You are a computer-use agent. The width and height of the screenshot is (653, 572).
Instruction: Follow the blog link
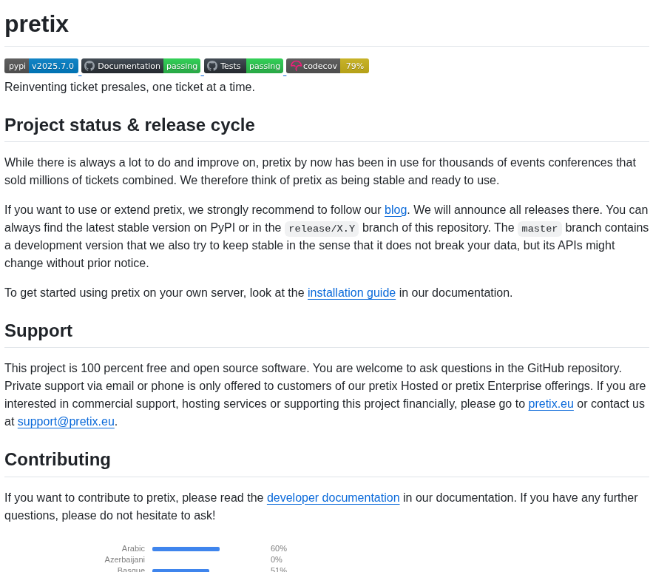396,209
